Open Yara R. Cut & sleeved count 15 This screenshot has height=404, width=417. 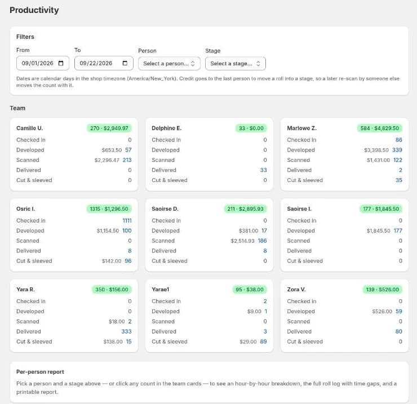click(128, 342)
